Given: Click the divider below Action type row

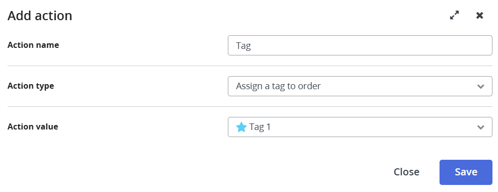Looking at the screenshot, I should pos(250,107).
